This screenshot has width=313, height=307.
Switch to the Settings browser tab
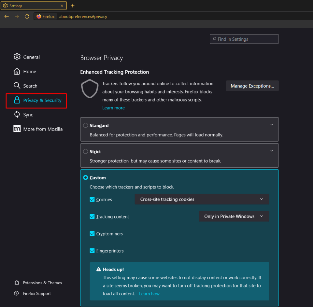[31, 6]
